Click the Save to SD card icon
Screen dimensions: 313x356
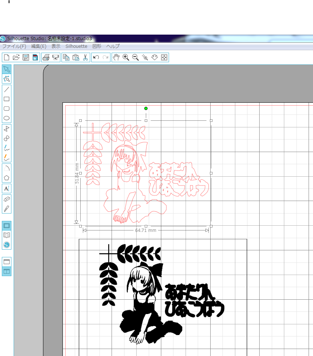point(35,57)
